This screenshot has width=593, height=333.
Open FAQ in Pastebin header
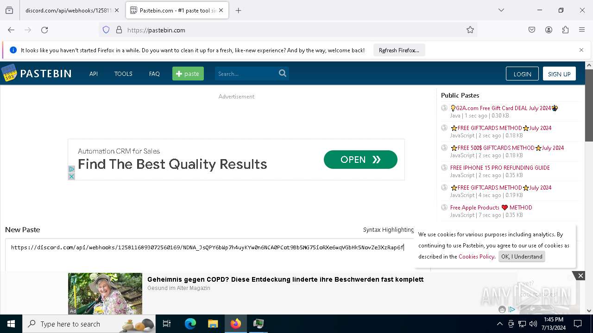coord(154,74)
